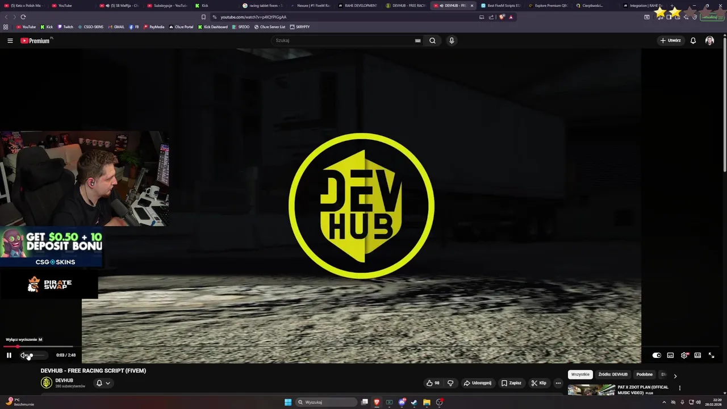Go back in the browser
The image size is (727, 409).
(6, 17)
